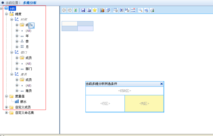Click the save-as icon beside save

click(x=89, y=10)
